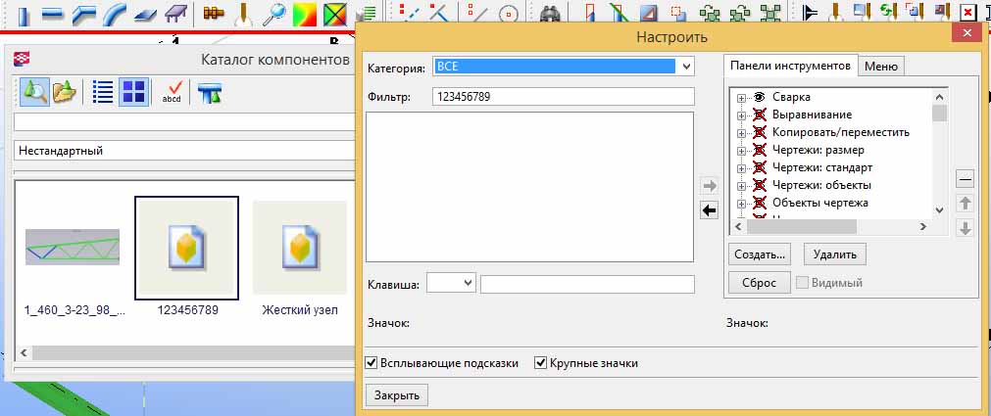Toggle visibility of Копировать/переместить toolbar
This screenshot has height=416, width=991.
point(760,132)
